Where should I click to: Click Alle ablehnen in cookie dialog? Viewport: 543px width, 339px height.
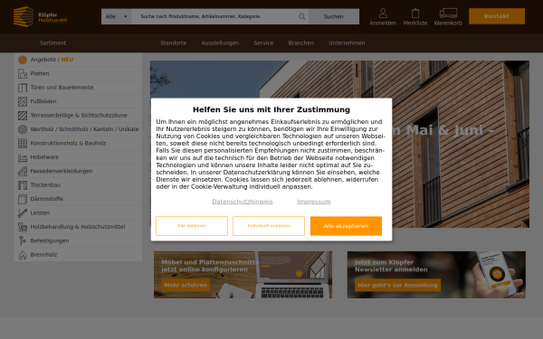point(192,226)
